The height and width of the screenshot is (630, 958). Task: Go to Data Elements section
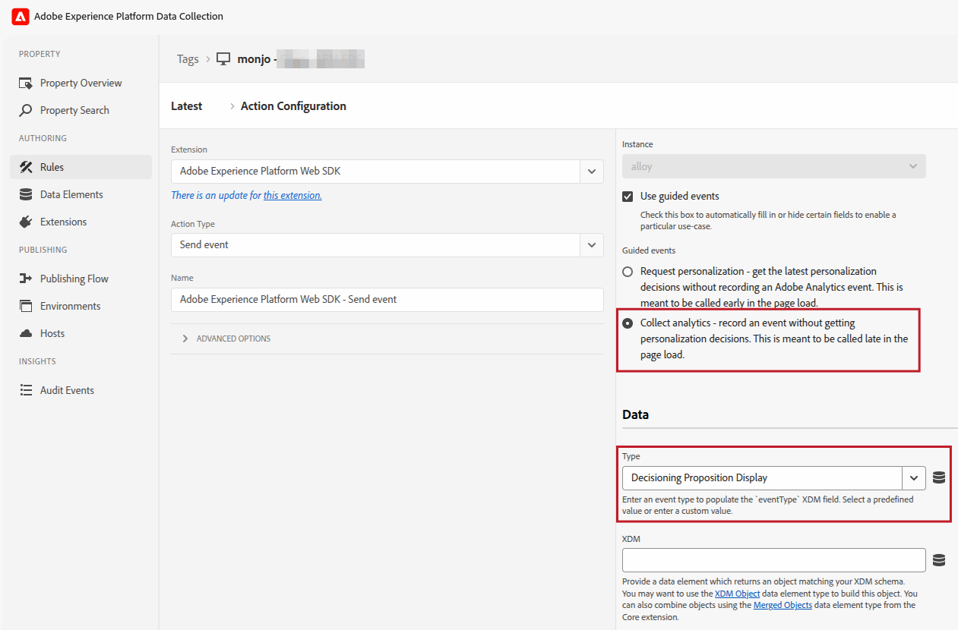point(71,194)
